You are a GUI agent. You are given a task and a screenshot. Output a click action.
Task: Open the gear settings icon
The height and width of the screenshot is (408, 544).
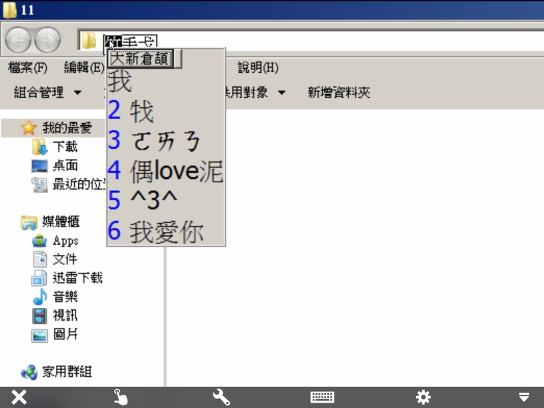pos(423,397)
